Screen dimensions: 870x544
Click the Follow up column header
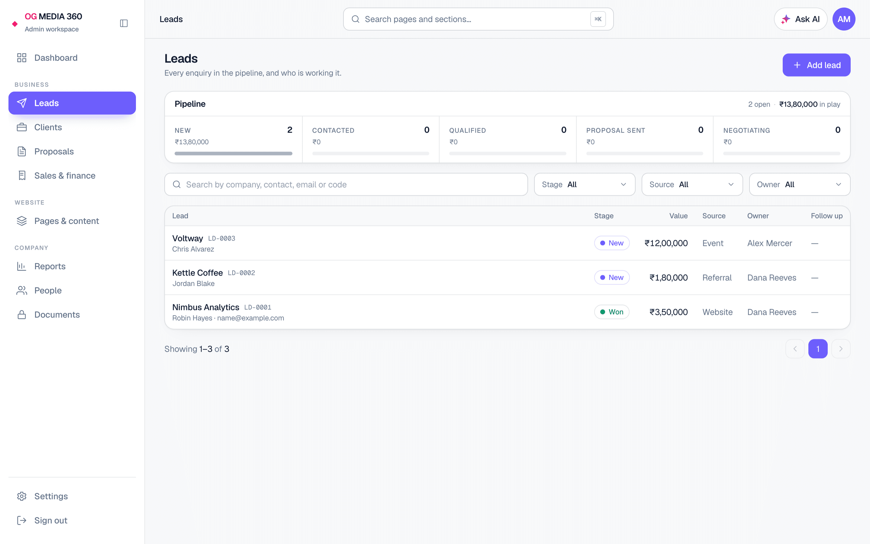click(x=826, y=216)
